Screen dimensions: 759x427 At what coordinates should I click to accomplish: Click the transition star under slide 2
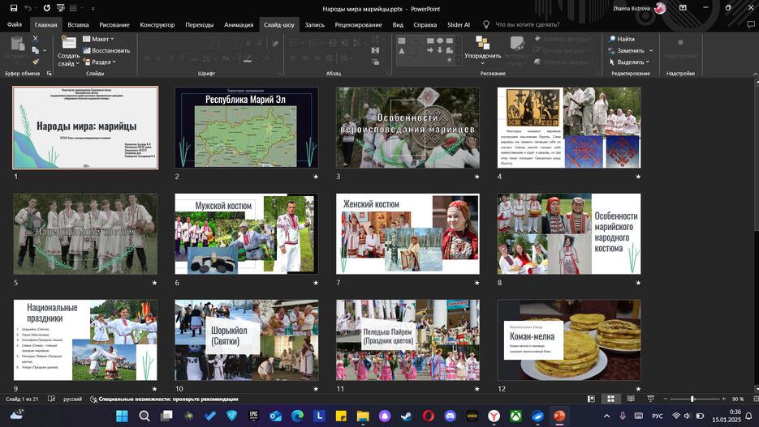coord(316,177)
